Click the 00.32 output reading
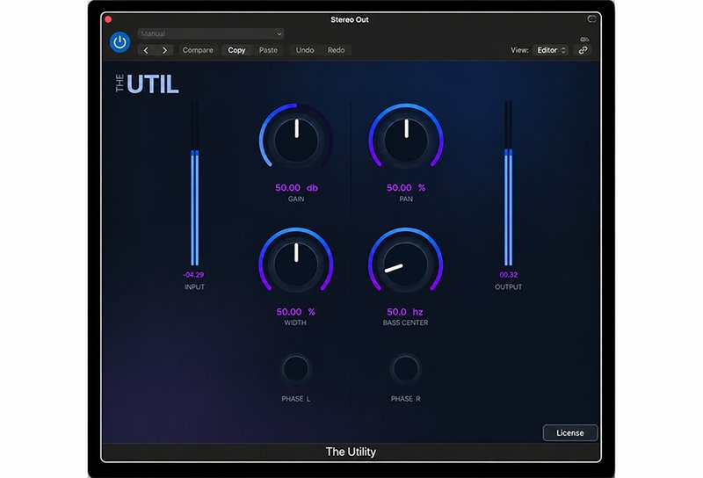Screen dimensions: 703x478 pyautogui.click(x=509, y=274)
